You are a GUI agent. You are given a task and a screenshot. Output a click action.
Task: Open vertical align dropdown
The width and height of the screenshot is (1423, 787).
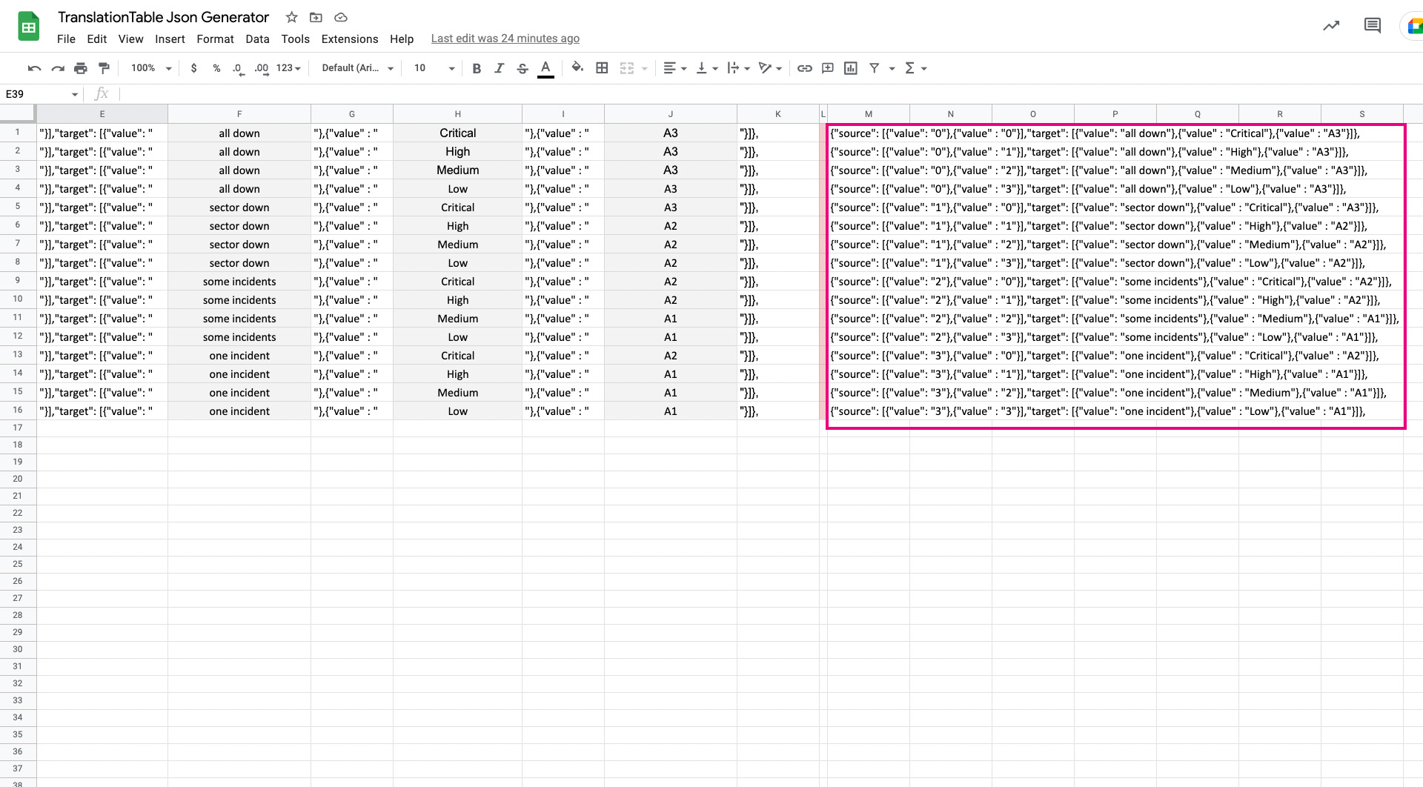[x=706, y=68]
